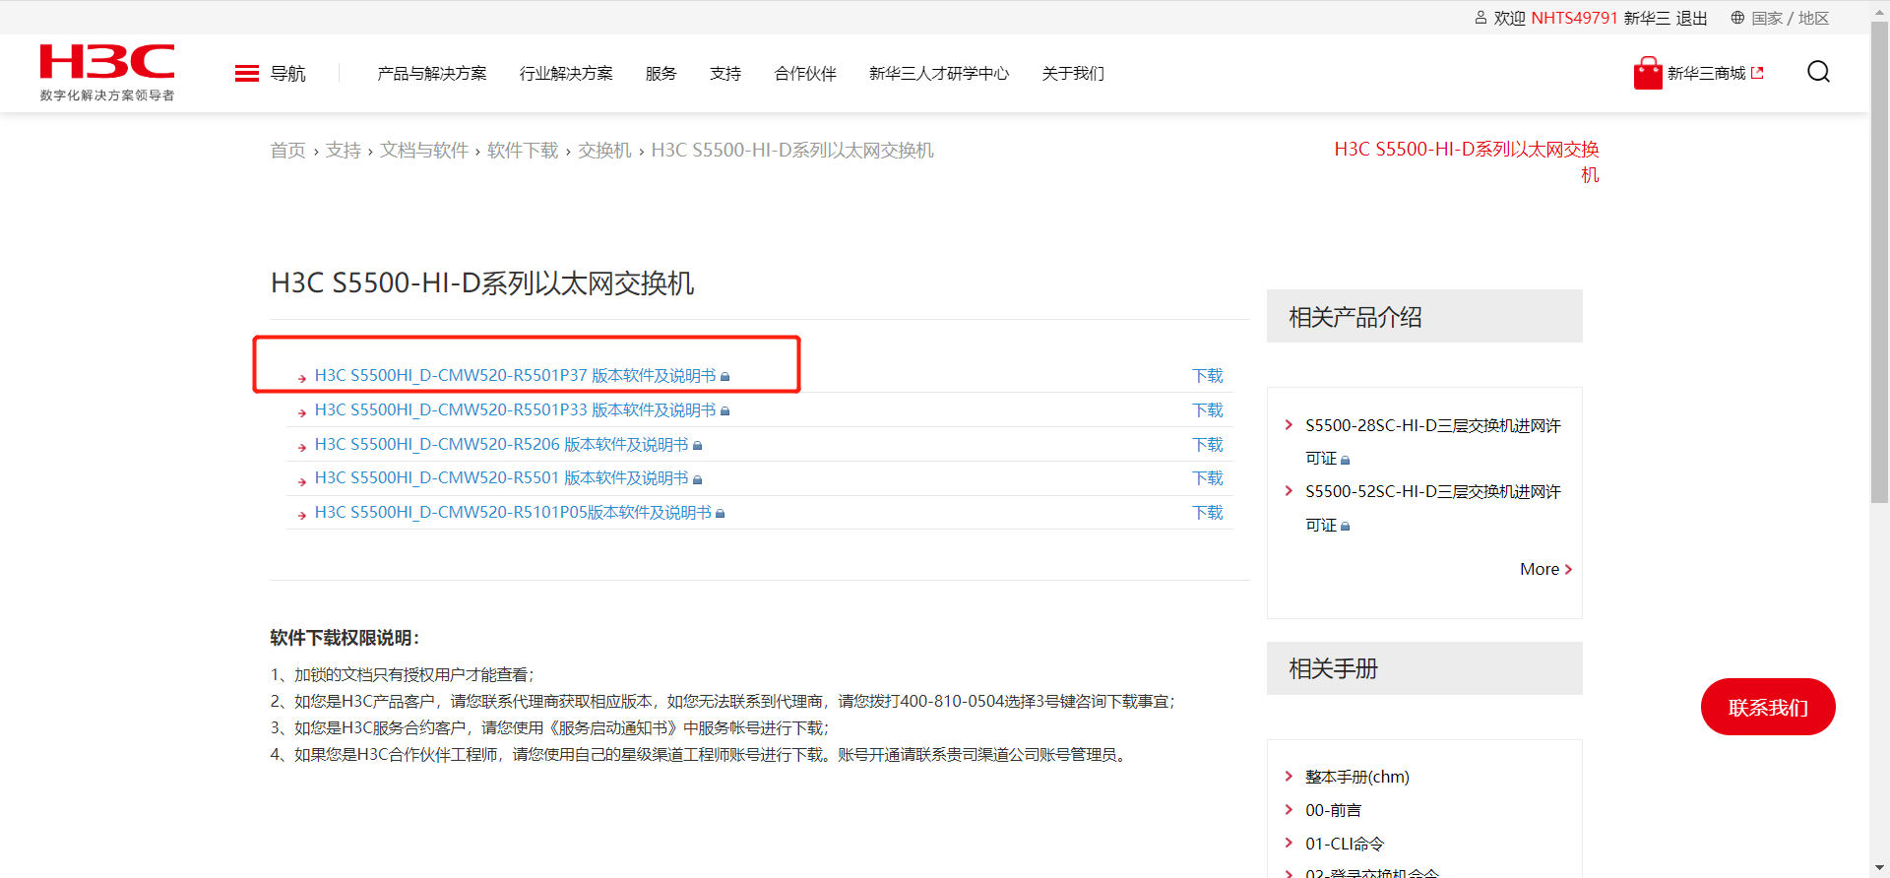
Task: Open 整本手册(chm) manual link
Action: (x=1357, y=777)
